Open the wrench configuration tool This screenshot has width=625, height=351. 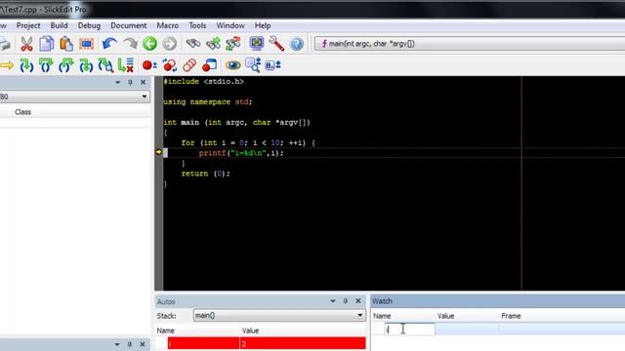click(x=276, y=43)
